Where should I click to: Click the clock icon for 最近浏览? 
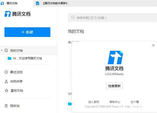tap(6, 72)
